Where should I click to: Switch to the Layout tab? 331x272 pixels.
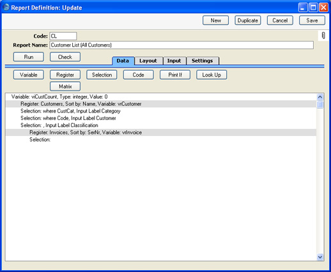pyautogui.click(x=148, y=61)
